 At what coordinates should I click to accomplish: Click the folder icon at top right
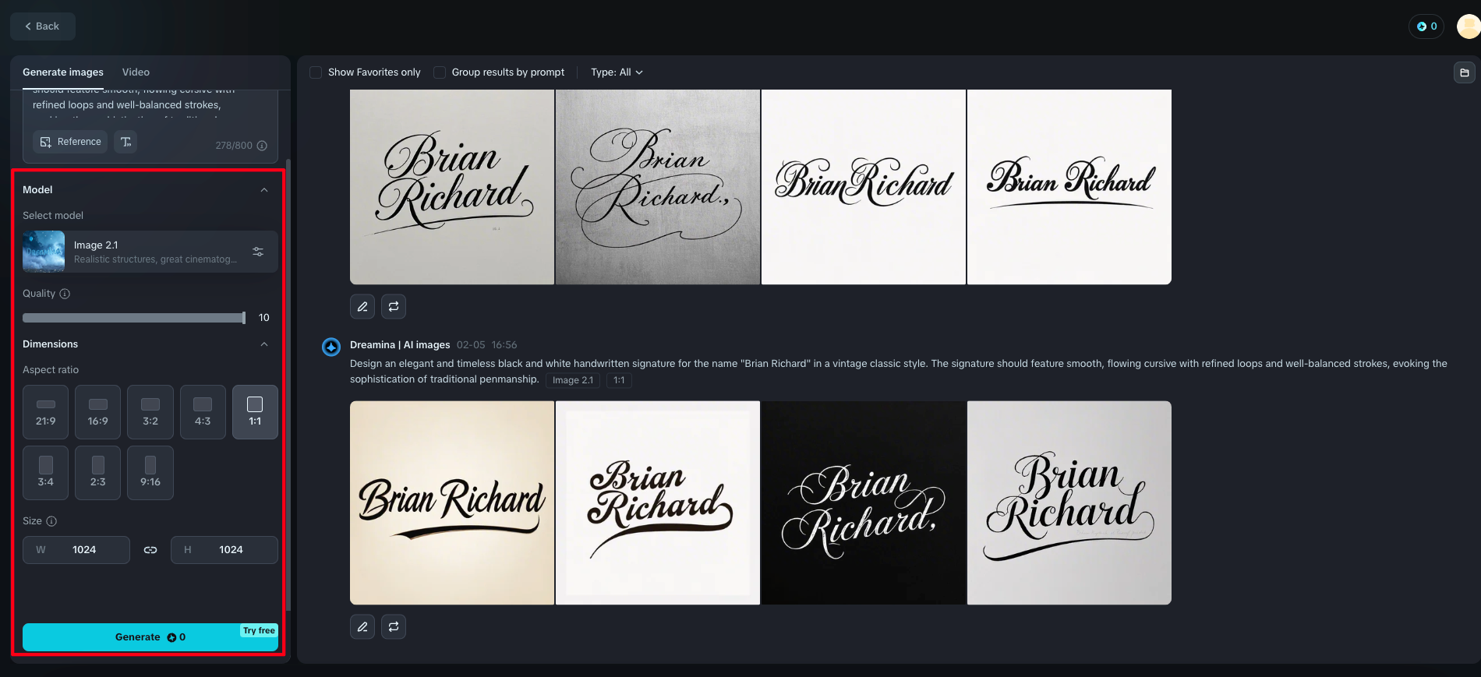[1465, 72]
